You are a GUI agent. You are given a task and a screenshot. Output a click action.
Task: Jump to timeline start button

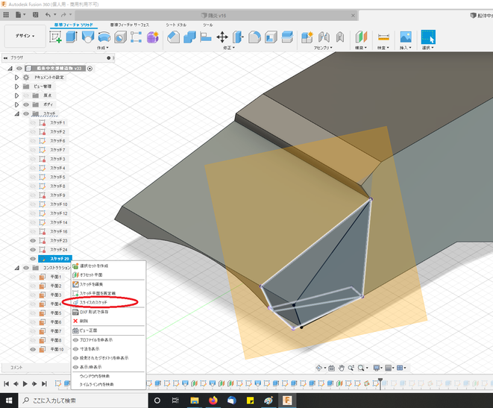(6, 383)
